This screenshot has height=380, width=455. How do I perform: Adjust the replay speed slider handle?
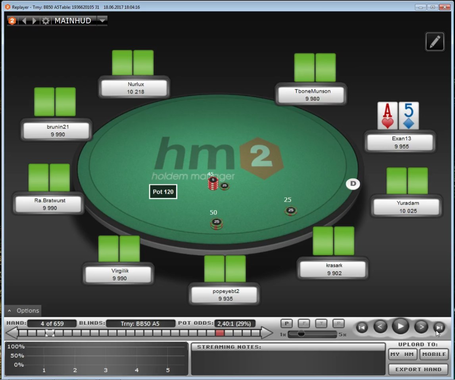coord(301,334)
